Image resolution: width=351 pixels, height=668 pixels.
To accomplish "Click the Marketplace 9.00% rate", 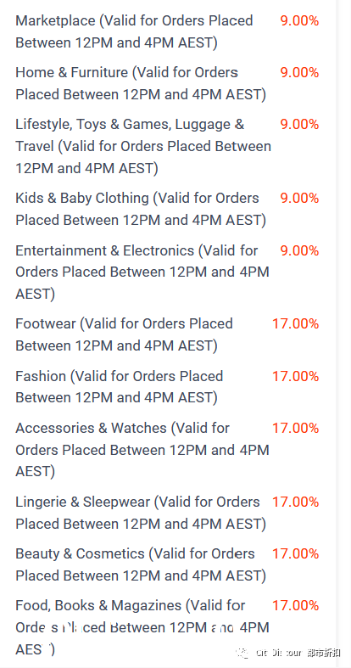I will click(x=299, y=20).
